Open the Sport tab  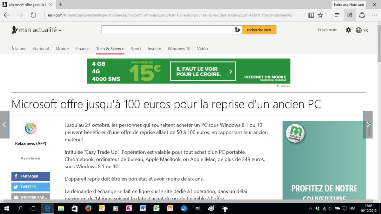click(136, 49)
